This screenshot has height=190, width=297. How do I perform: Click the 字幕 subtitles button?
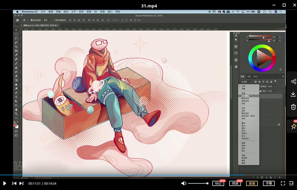[x=269, y=183]
